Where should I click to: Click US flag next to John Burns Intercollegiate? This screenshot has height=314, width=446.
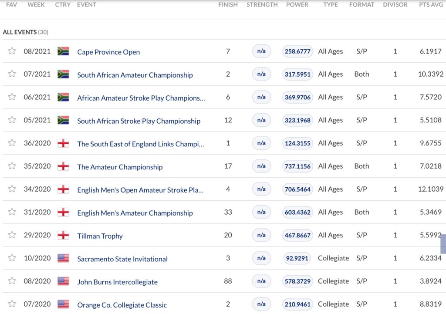point(63,281)
